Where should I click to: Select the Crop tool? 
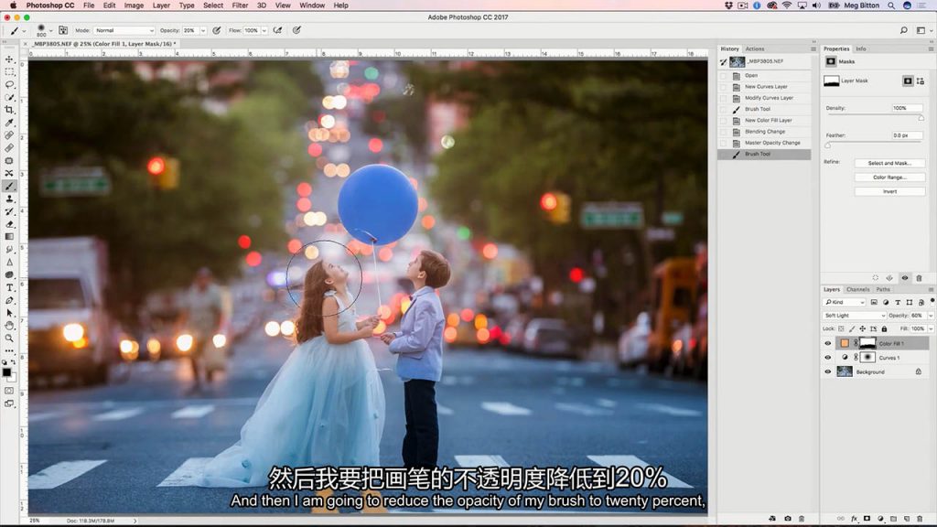(x=10, y=111)
